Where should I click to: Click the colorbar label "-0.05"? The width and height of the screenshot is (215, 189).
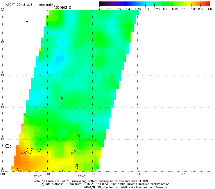(192, 9)
